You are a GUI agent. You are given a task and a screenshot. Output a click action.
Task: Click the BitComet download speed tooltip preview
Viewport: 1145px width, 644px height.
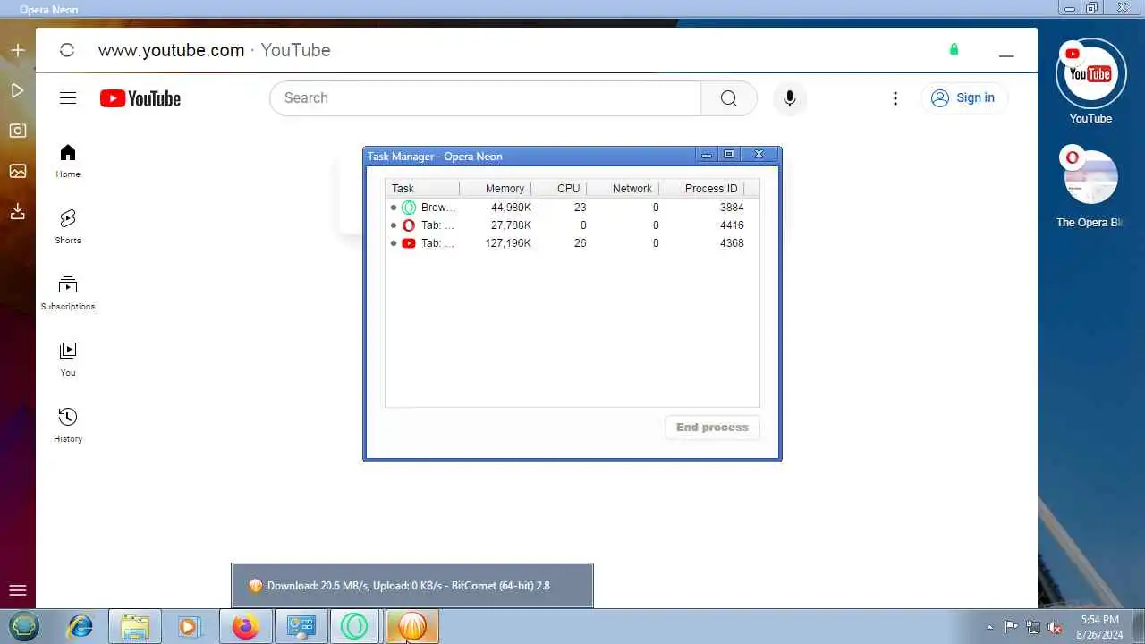412,586
